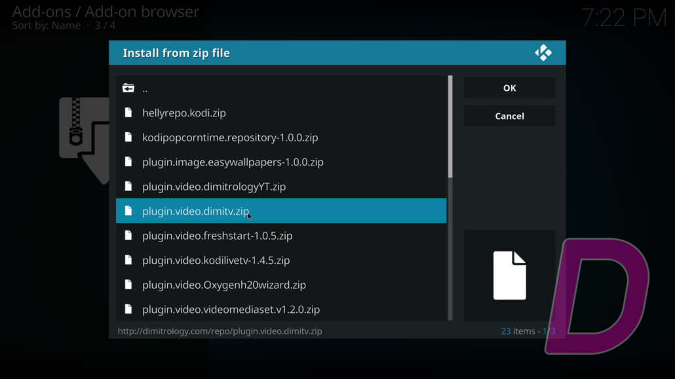Click file icon beside easywallpapers zip
Screen dimensions: 675x379
[x=128, y=162]
